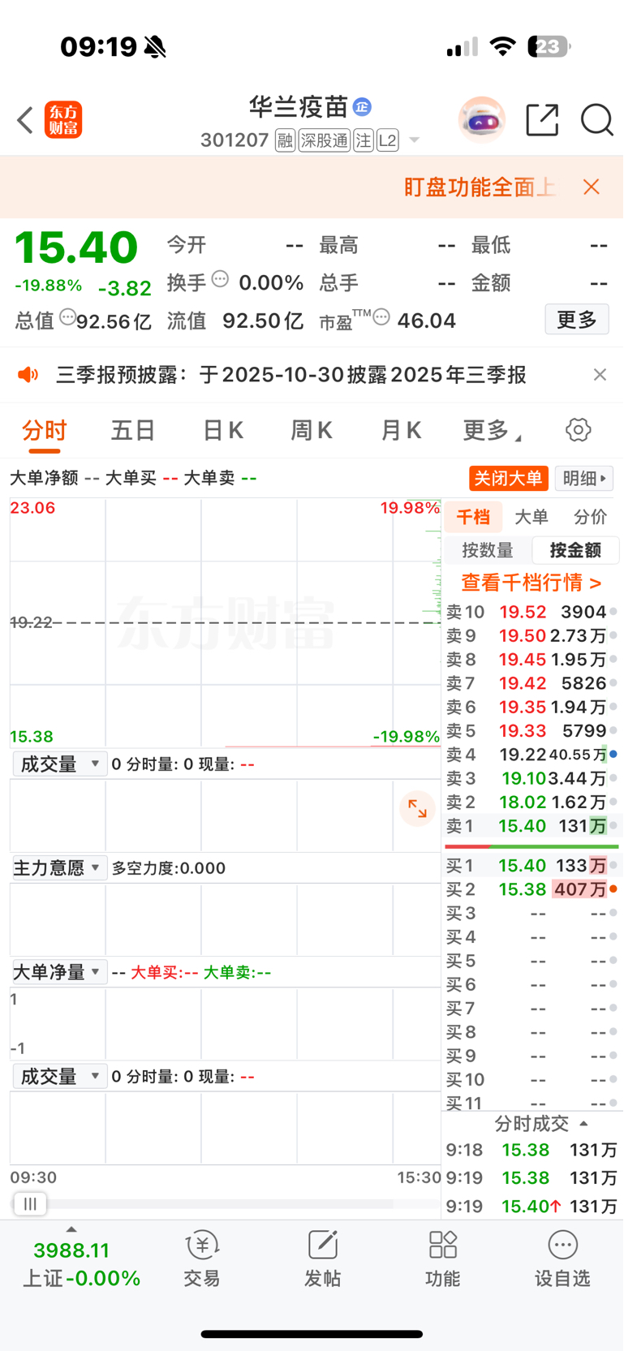Tap the 换手 info icon
624x1351 pixels.
(x=220, y=279)
